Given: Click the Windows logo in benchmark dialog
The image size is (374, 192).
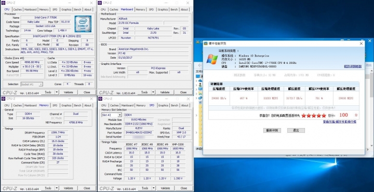Looking at the screenshot, I should [x=212, y=59].
